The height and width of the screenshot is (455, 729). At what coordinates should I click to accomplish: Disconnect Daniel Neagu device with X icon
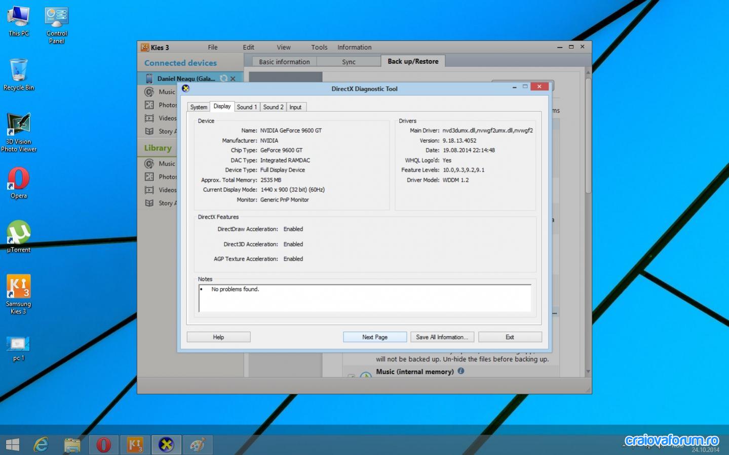click(233, 78)
